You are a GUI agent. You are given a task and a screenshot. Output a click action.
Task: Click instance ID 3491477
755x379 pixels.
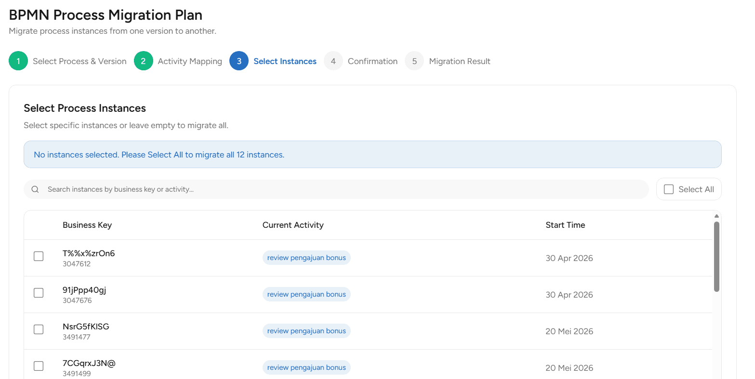tap(77, 337)
